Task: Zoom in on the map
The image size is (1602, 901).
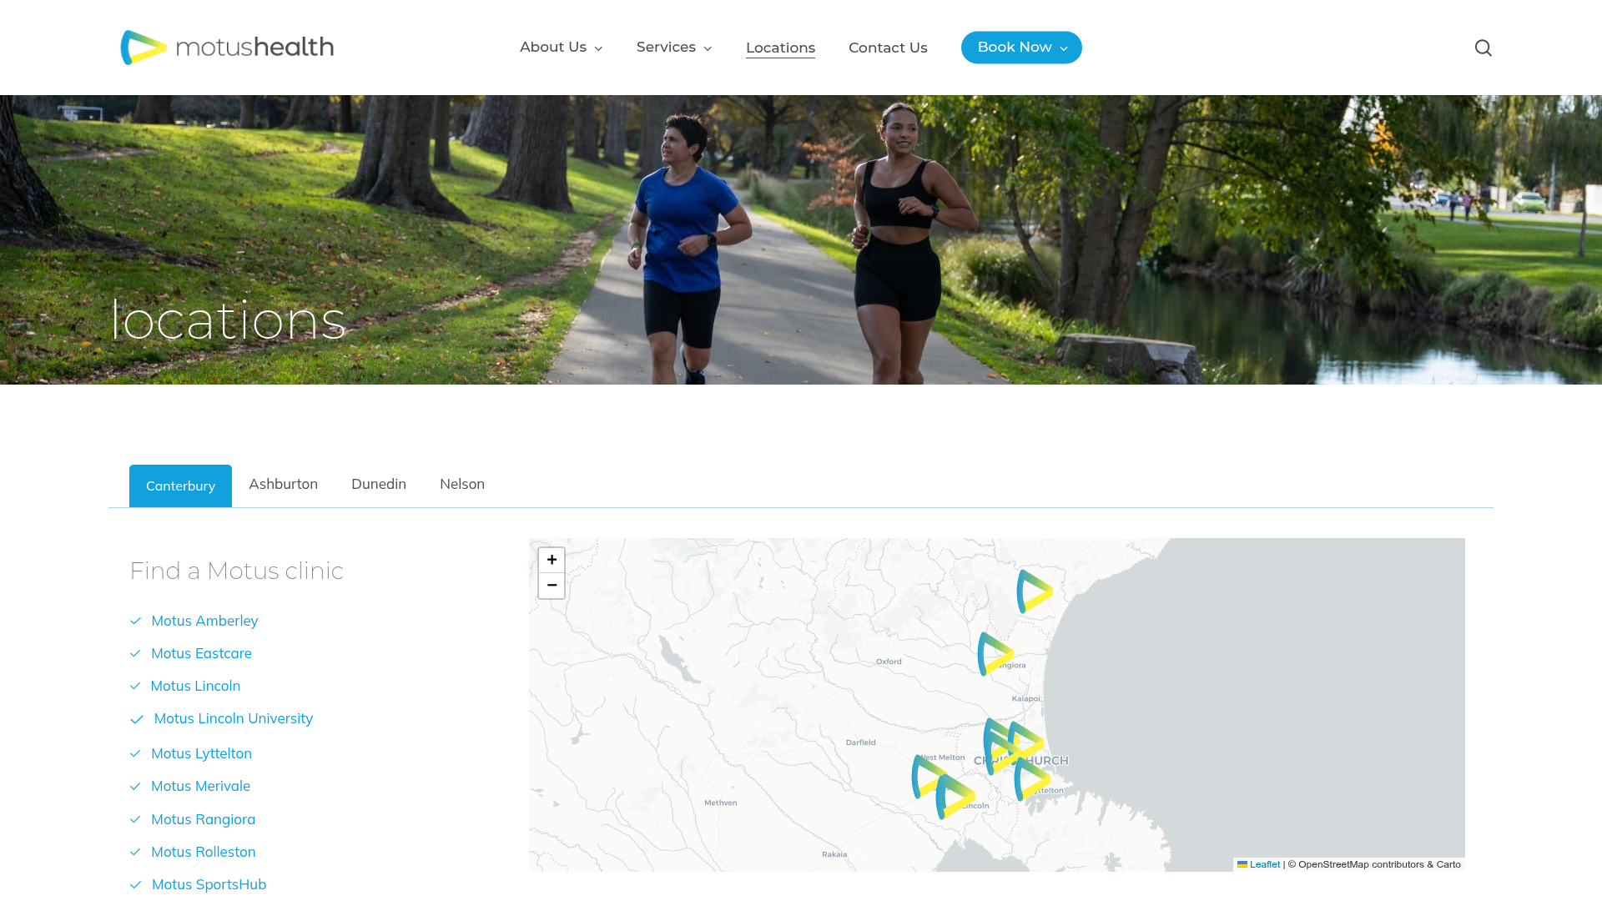Action: click(x=552, y=561)
